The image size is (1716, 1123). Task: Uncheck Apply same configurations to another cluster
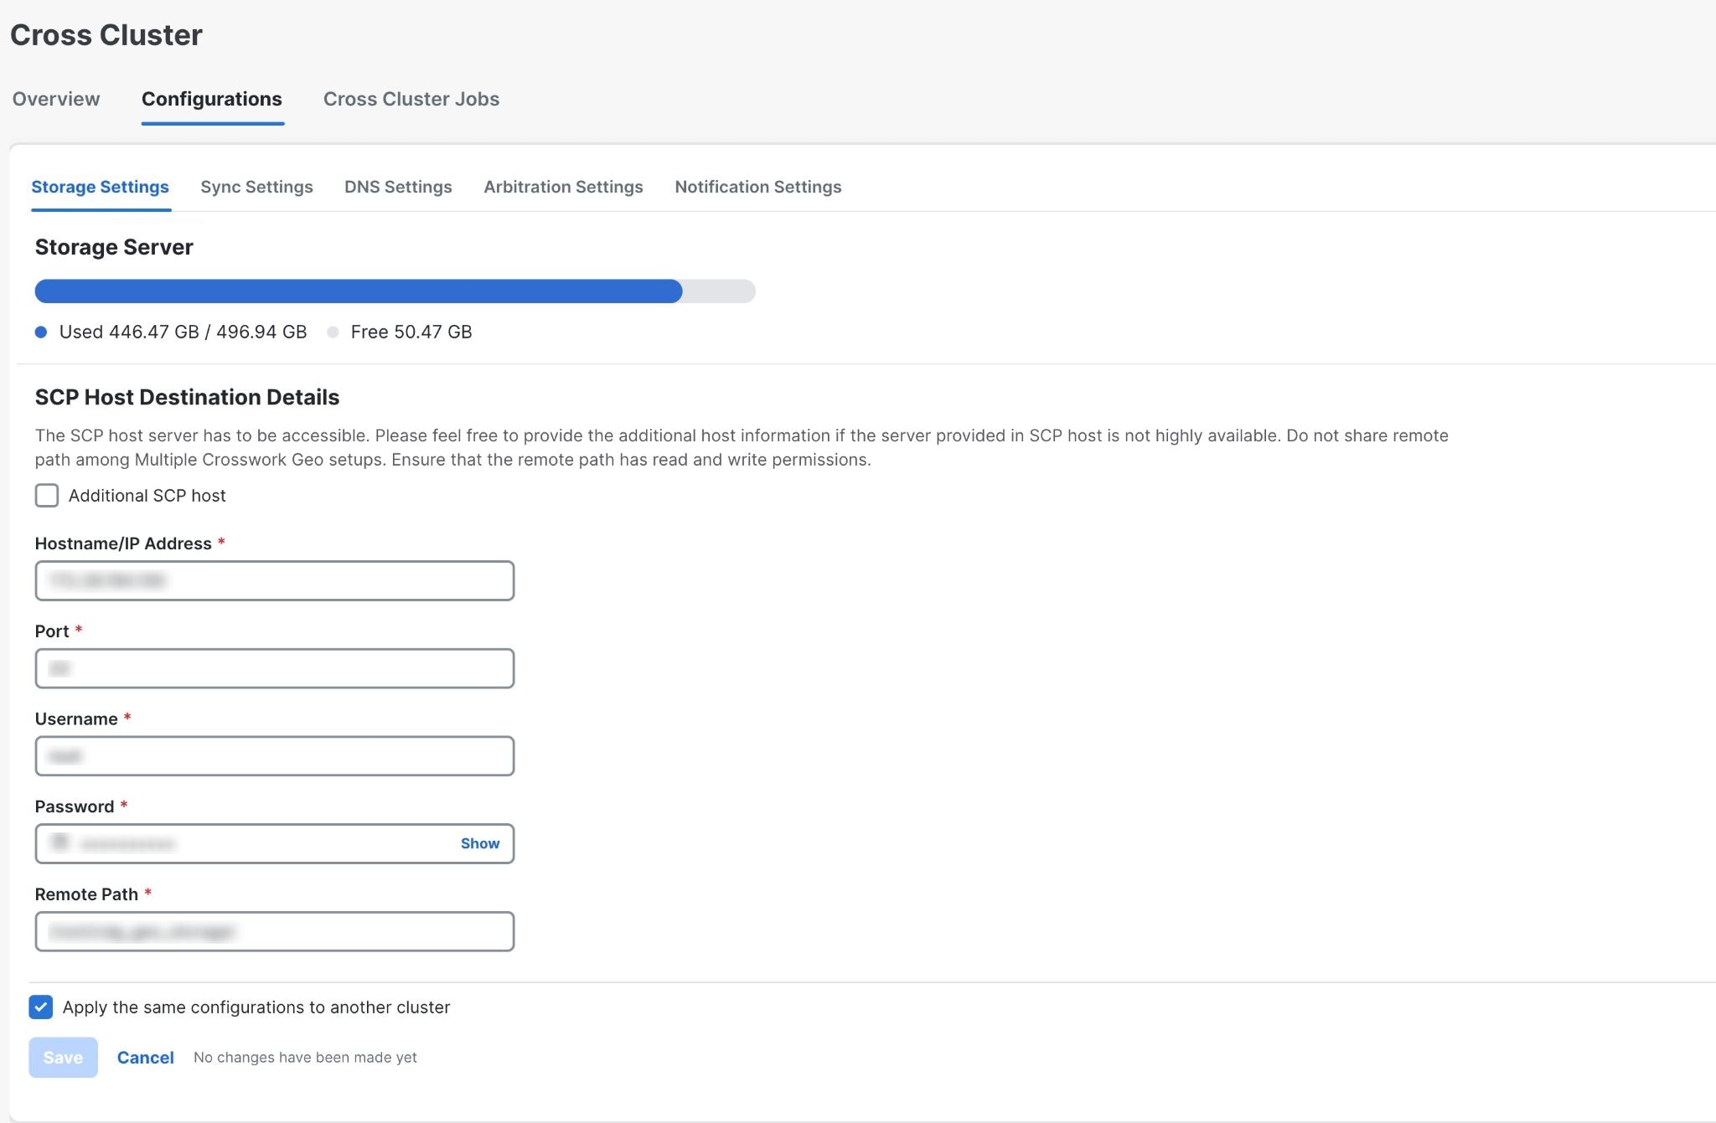click(x=41, y=1007)
